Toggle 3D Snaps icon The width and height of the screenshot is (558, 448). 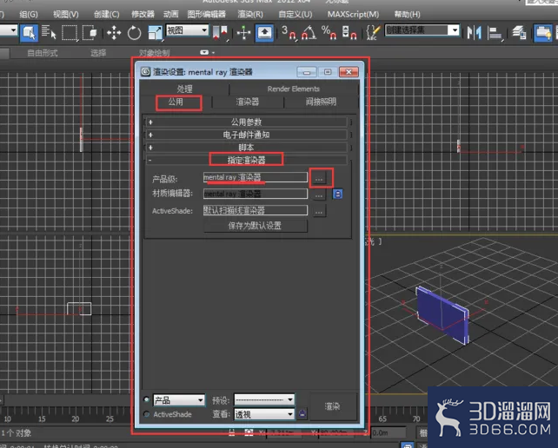(289, 33)
